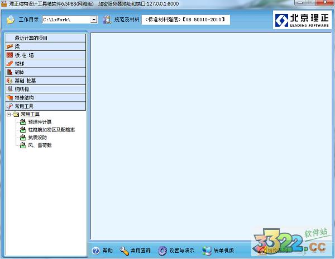The height and width of the screenshot is (259, 335).
Task: Expand the 梁 category
Action: [46, 46]
